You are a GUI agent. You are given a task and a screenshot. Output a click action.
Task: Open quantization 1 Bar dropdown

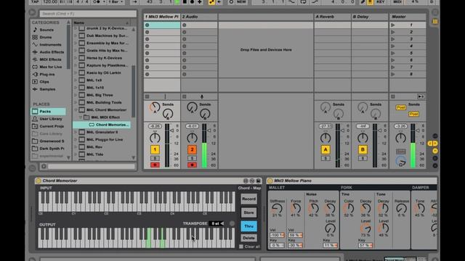click(116, 2)
